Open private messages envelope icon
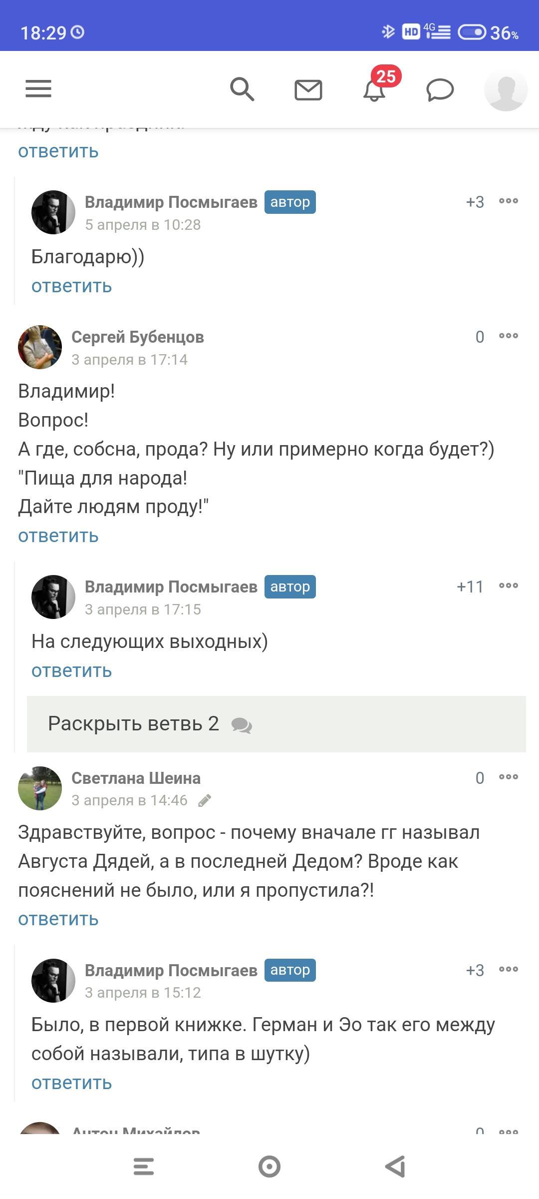Viewport: 539px width, 1199px height. point(308,90)
